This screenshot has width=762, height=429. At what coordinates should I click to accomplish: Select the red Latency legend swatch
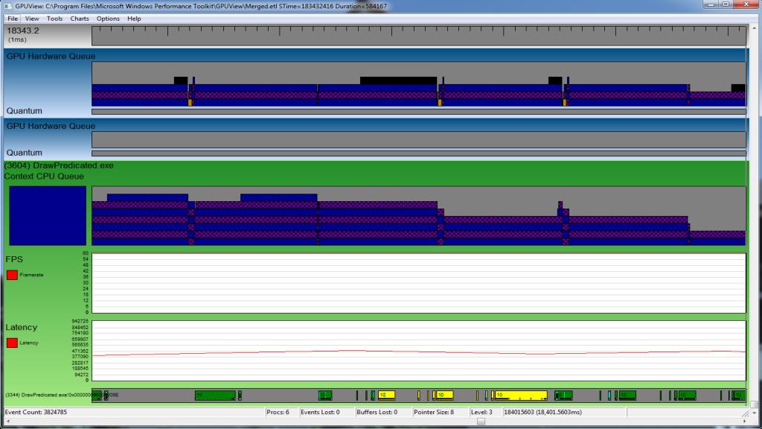[x=12, y=343]
